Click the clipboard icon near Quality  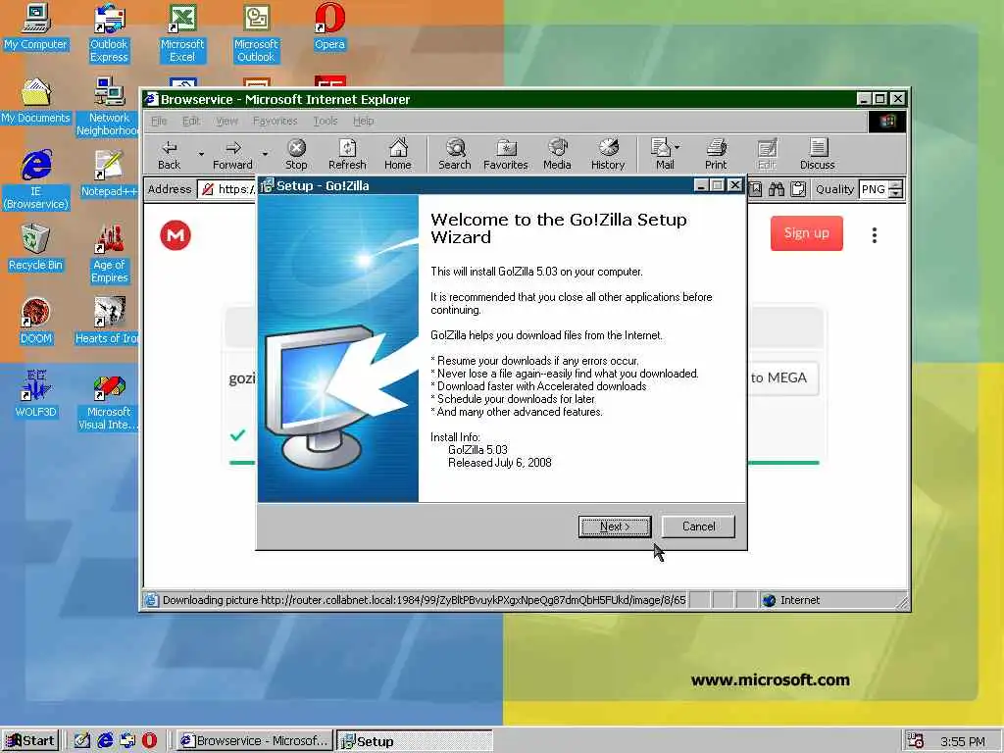[798, 189]
